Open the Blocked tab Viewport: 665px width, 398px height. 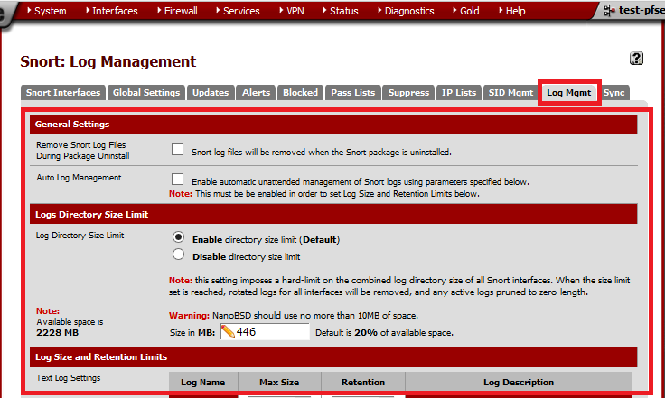pos(300,93)
